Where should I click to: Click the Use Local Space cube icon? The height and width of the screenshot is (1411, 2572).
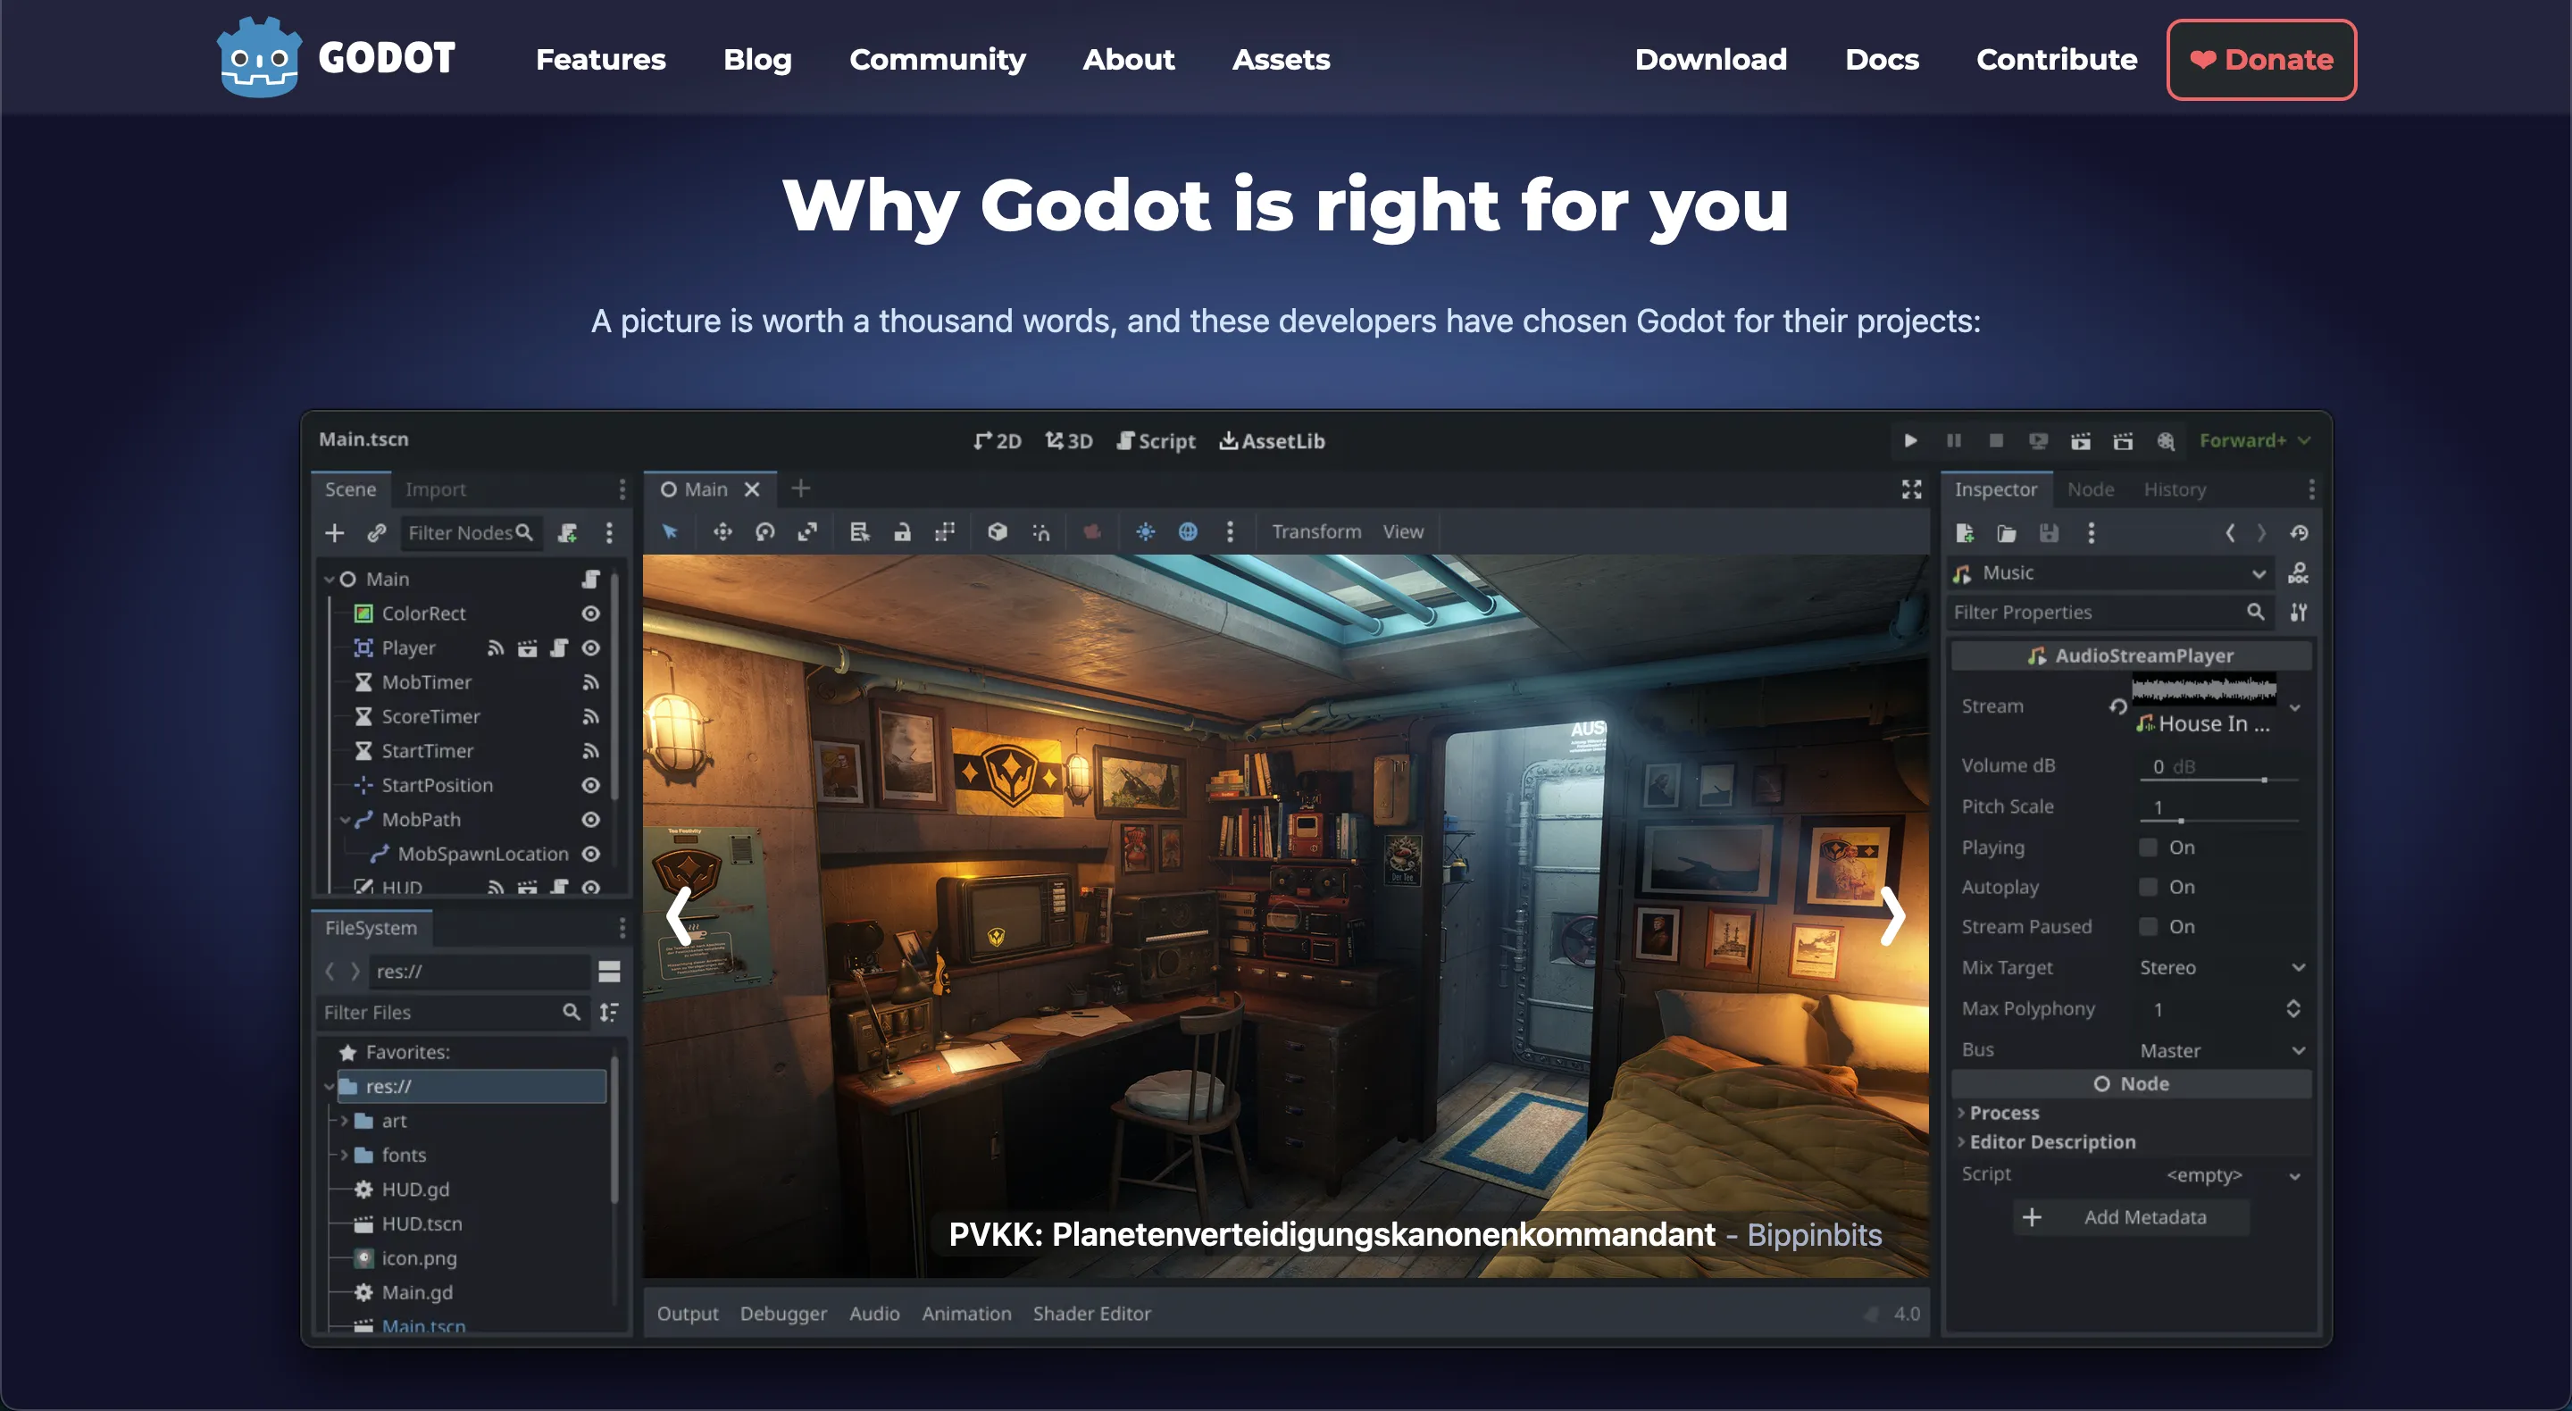(x=998, y=532)
